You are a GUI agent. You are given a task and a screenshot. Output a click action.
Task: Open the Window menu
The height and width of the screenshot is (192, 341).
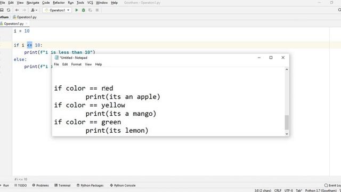point(102,3)
